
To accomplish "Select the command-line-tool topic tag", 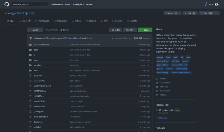I will coord(179,65).
